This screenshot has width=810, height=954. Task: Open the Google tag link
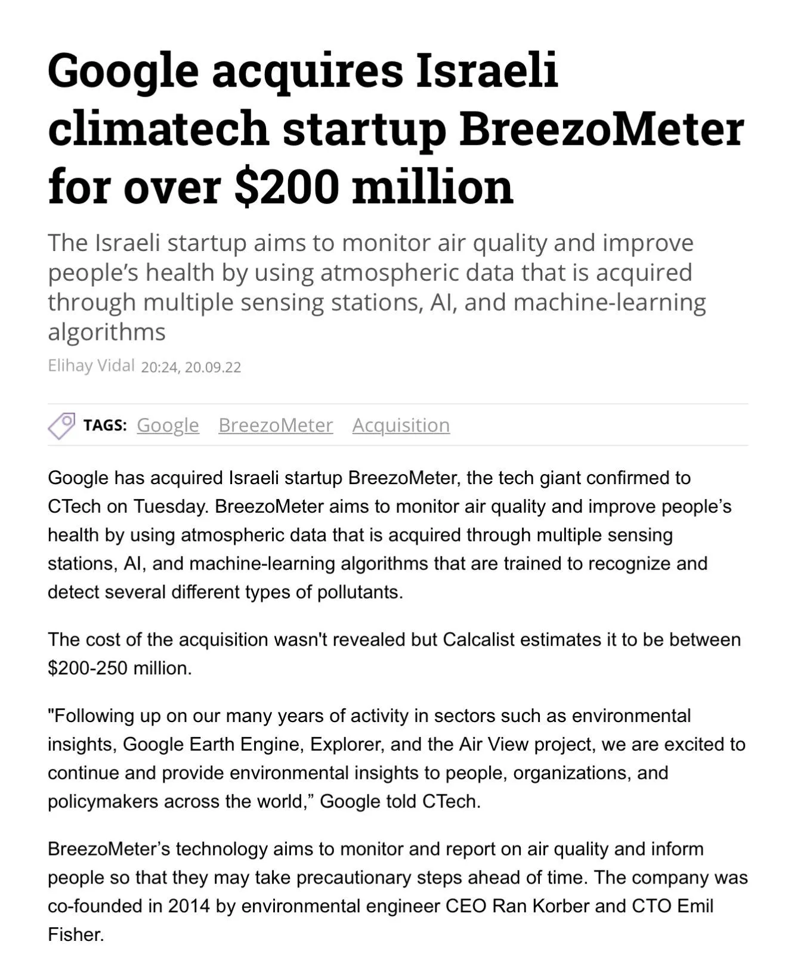(x=168, y=425)
